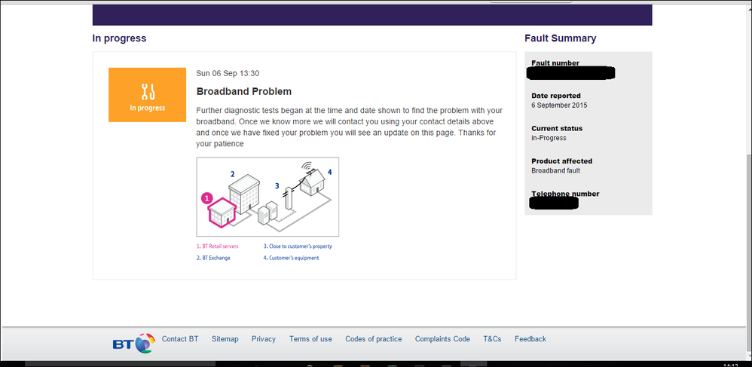Click the pink number 1 marker in diagram
Image resolution: width=752 pixels, height=367 pixels.
(206, 197)
